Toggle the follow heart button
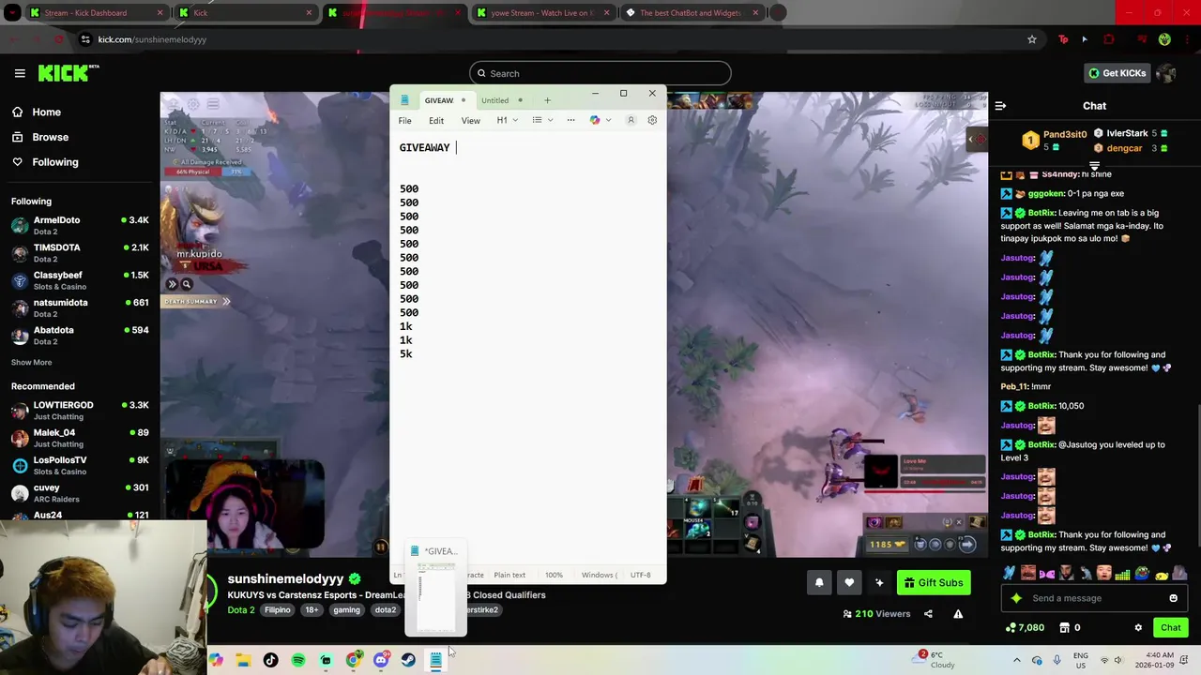The image size is (1201, 675). [x=849, y=582]
